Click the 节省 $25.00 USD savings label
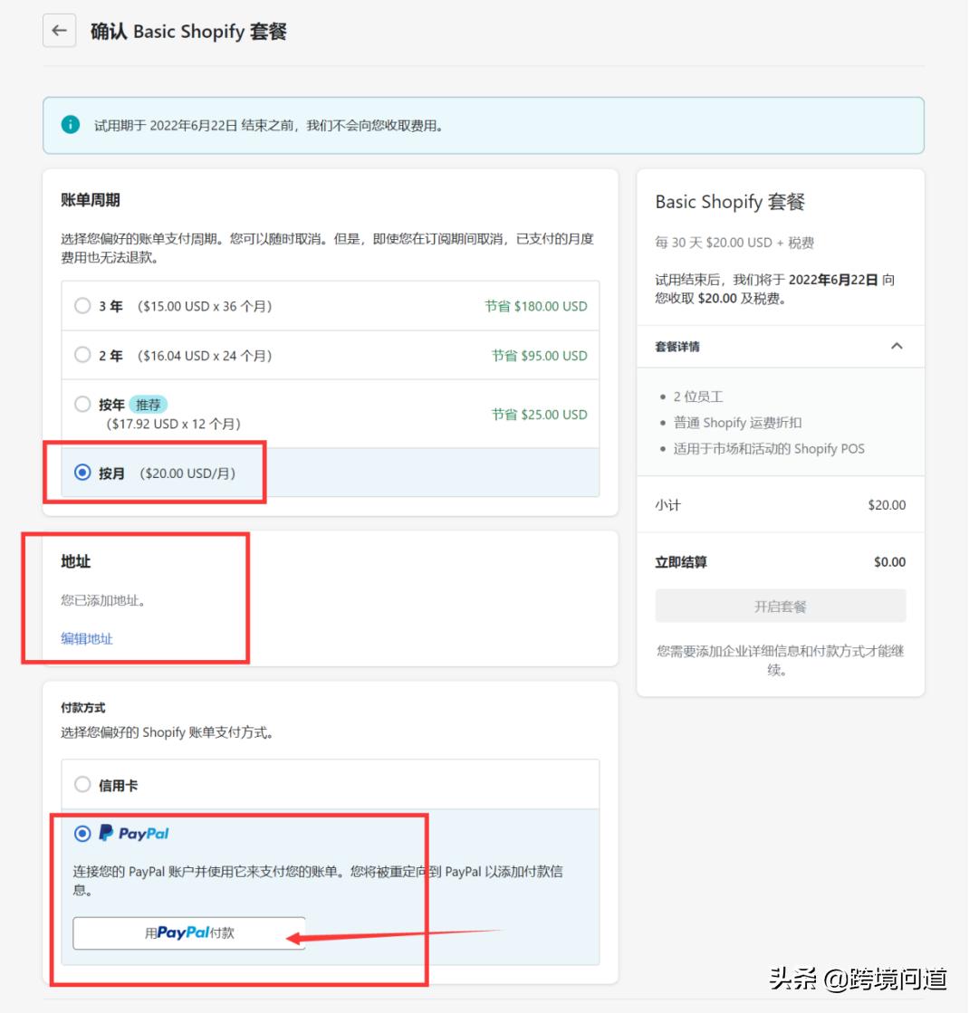Viewport: 969px width, 1013px height. [x=541, y=414]
